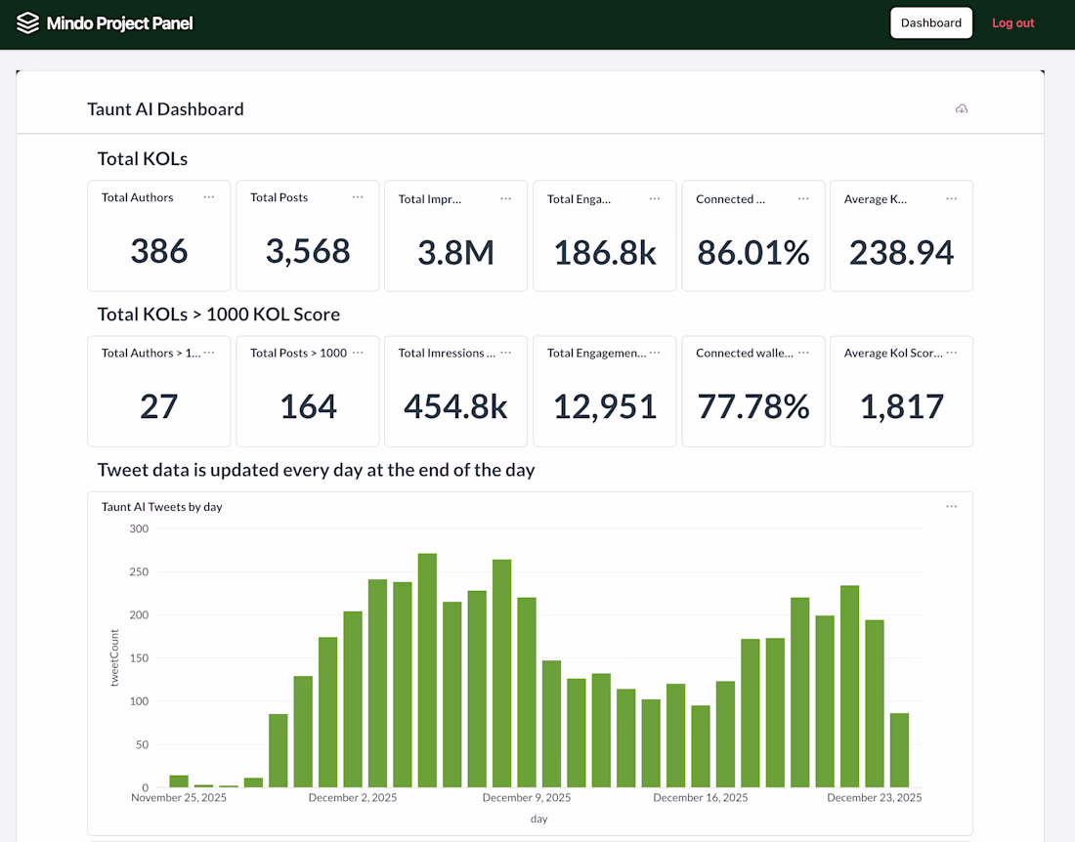This screenshot has width=1075, height=842.
Task: Open the Total Posts > 1000 options menu
Action: pyautogui.click(x=358, y=353)
